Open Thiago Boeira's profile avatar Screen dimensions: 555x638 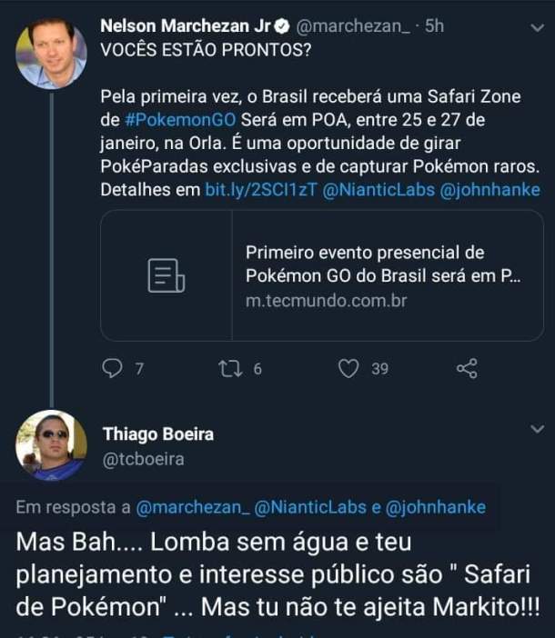pos(51,444)
